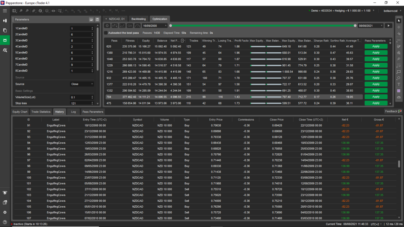
Task: Save parameters with the disk icon
Action: pos(97,20)
